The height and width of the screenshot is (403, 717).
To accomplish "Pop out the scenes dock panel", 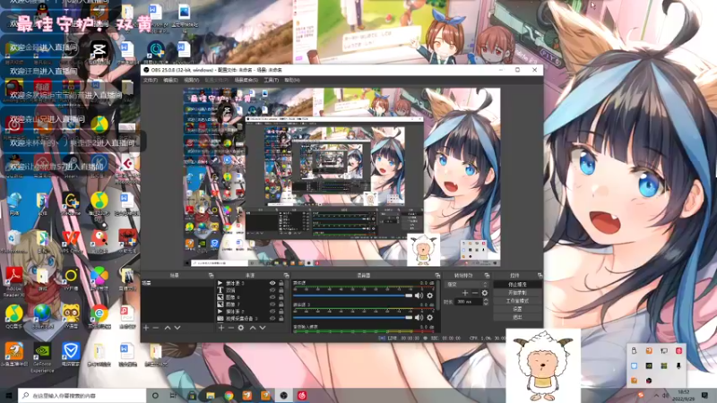I will [211, 276].
